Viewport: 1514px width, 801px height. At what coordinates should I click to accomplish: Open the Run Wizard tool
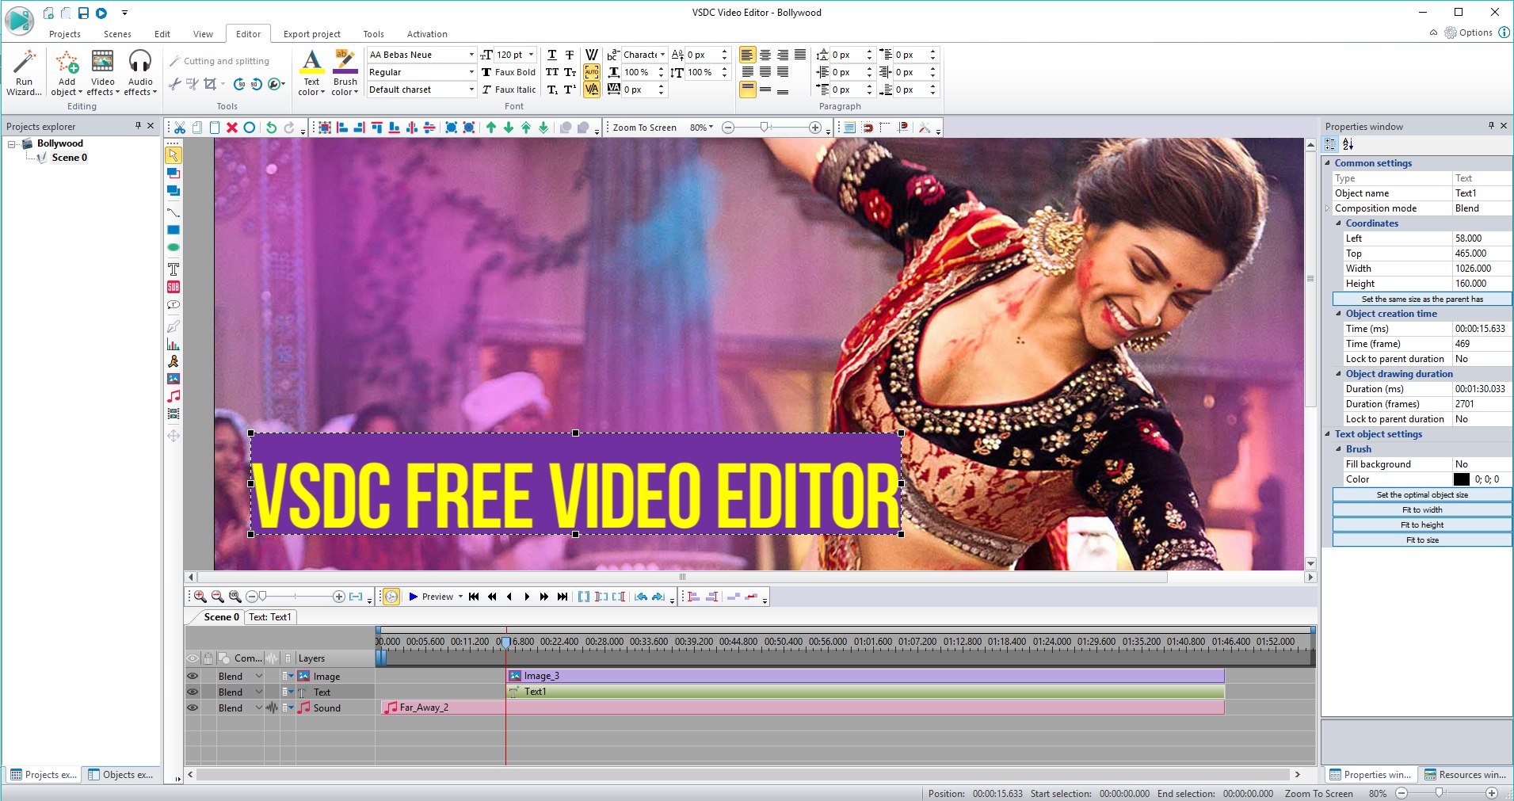click(x=24, y=73)
